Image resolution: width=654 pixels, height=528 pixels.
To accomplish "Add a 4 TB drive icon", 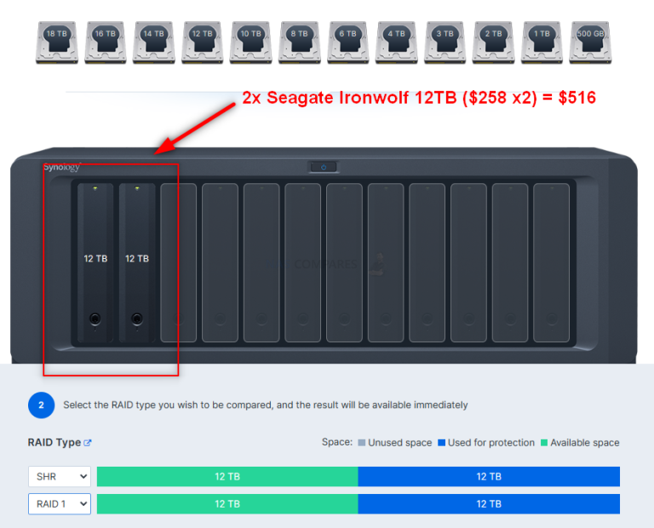I will point(397,42).
